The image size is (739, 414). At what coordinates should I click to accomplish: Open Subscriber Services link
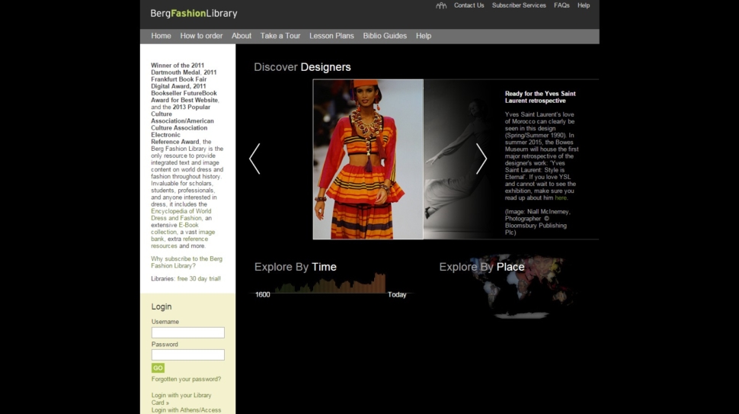(x=519, y=5)
